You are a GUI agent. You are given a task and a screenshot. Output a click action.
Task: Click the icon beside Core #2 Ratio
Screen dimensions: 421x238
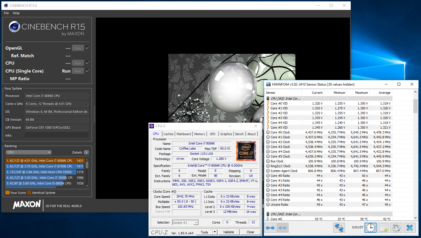(268, 185)
